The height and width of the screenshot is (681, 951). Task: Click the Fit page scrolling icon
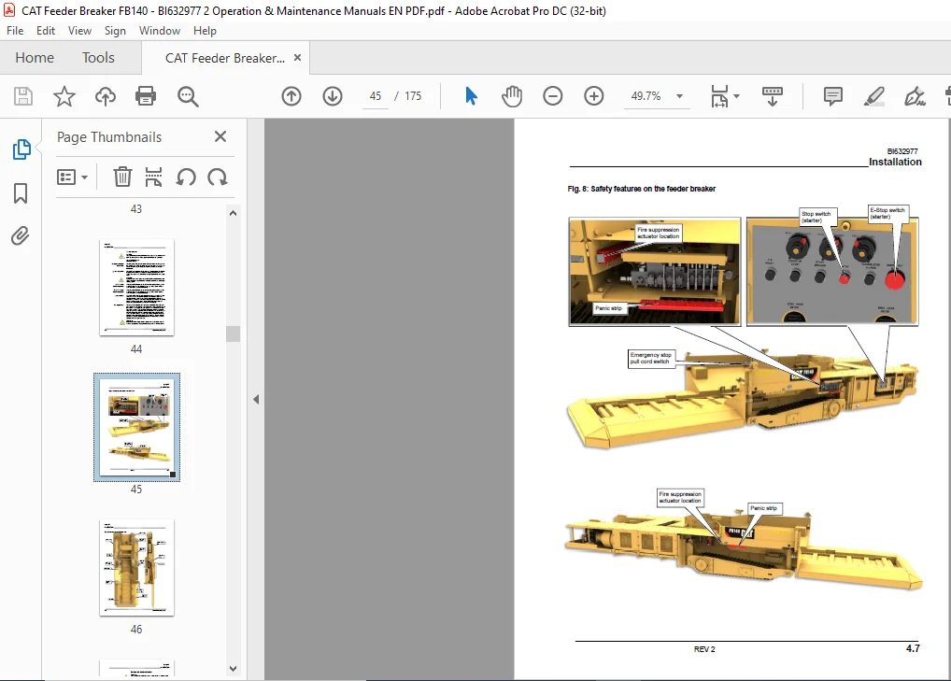coord(719,96)
